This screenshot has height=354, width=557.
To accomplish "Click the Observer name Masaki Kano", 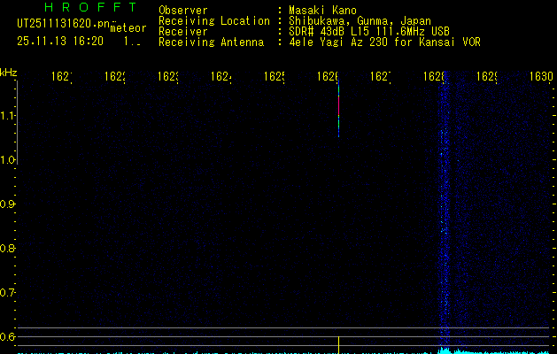I will [x=322, y=11].
